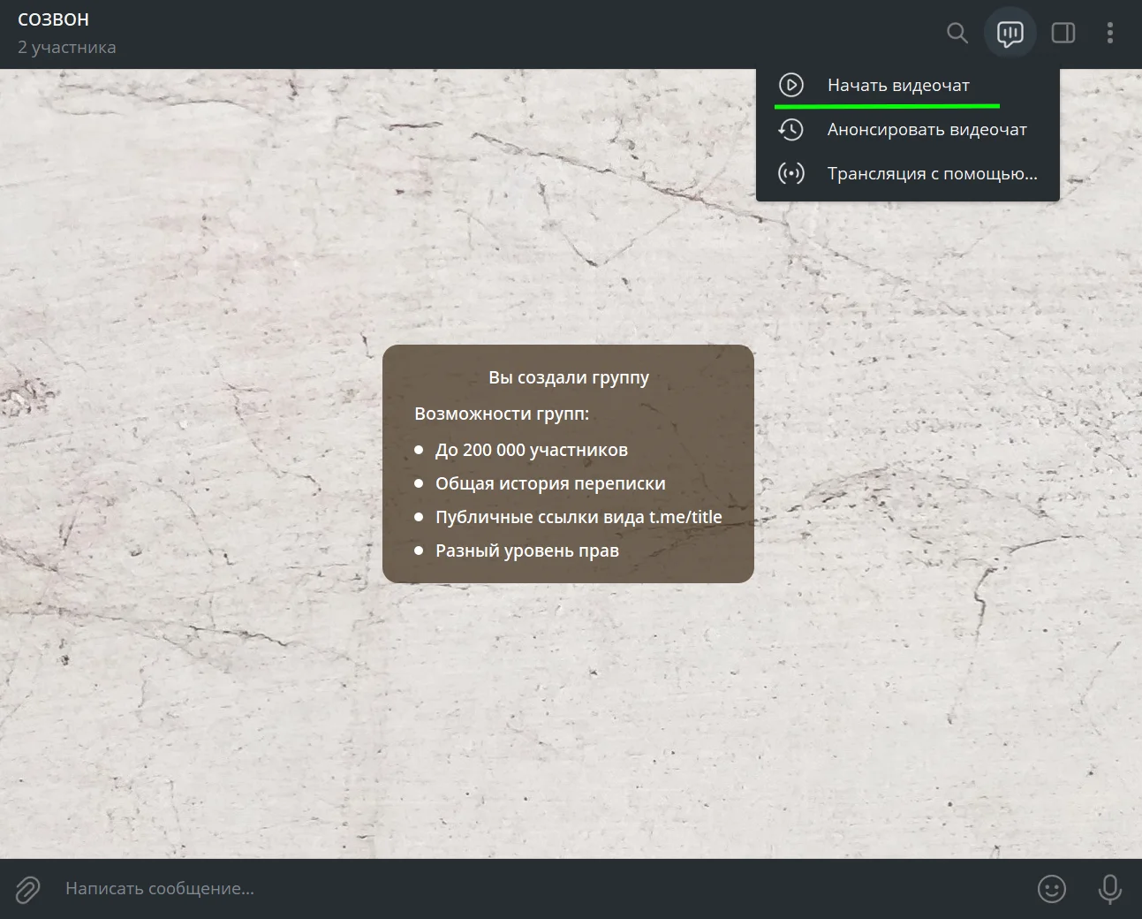Screen dimensions: 1142x919
Task: Toggle the right sidebar panel icon
Action: (x=1063, y=34)
